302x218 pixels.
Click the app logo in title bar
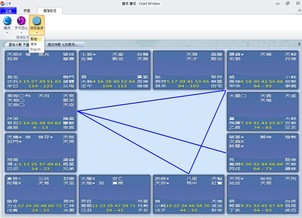coord(3,4)
